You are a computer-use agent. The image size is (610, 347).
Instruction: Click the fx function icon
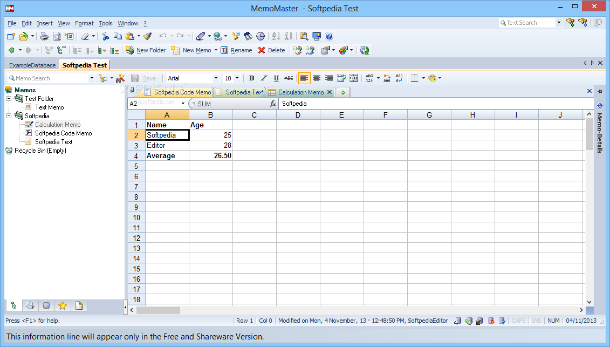pos(273,104)
